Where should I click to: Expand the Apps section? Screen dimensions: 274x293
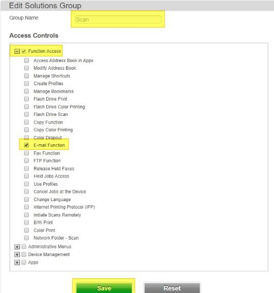(x=17, y=263)
